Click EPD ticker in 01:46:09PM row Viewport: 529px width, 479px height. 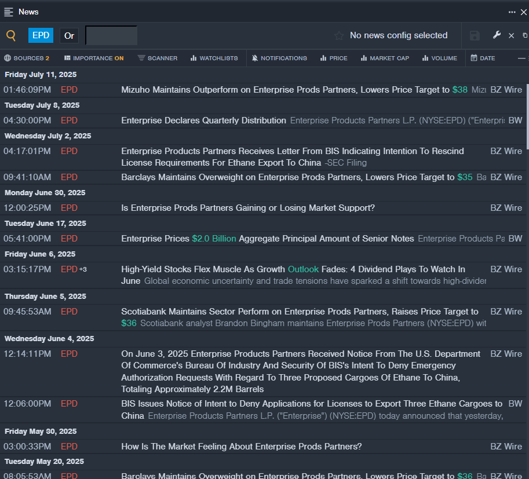pos(69,90)
